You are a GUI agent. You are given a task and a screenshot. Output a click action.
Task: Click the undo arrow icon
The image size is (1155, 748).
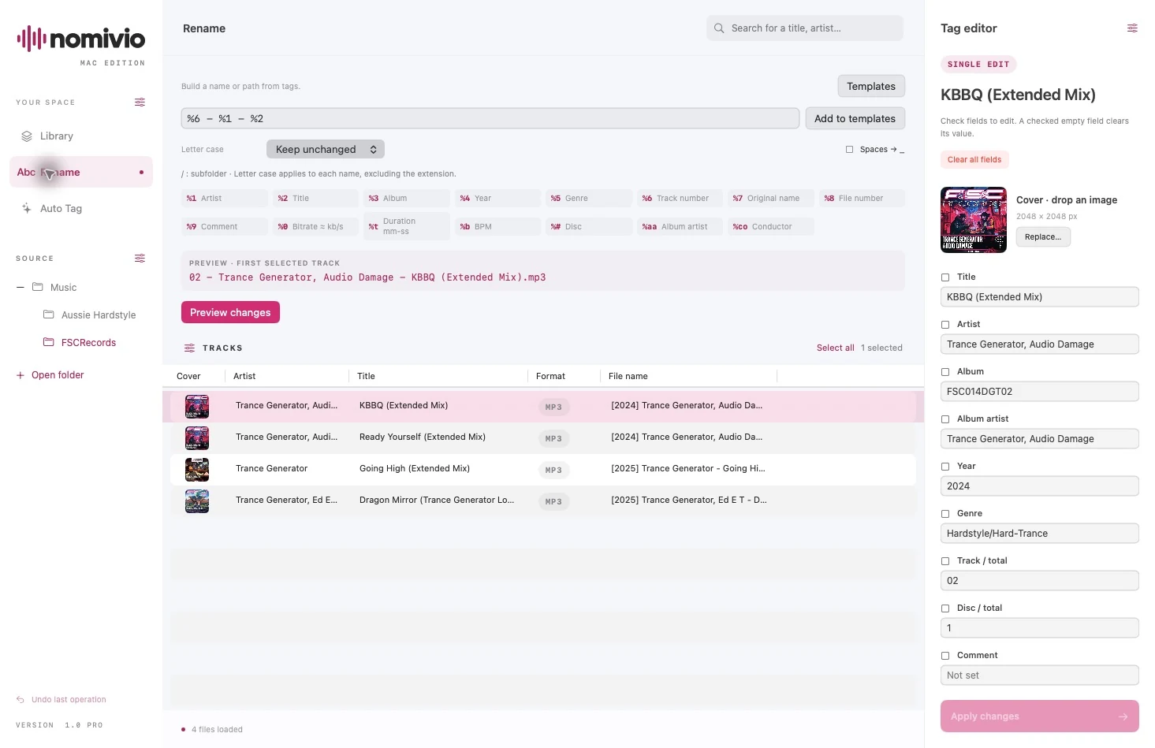point(20,700)
